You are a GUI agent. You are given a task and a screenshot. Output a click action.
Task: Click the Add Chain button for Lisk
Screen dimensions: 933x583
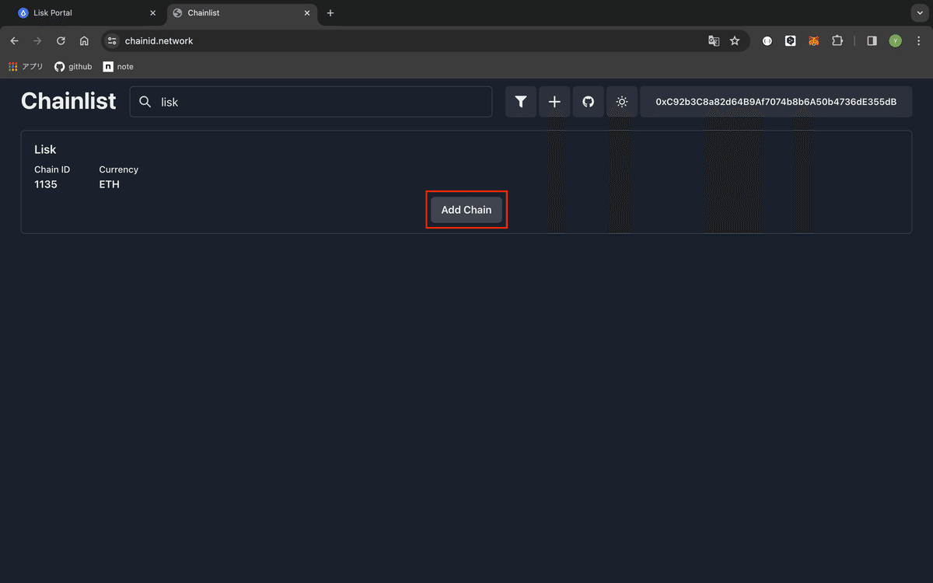coord(466,210)
